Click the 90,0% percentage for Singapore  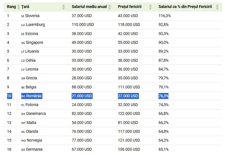coord(163,42)
